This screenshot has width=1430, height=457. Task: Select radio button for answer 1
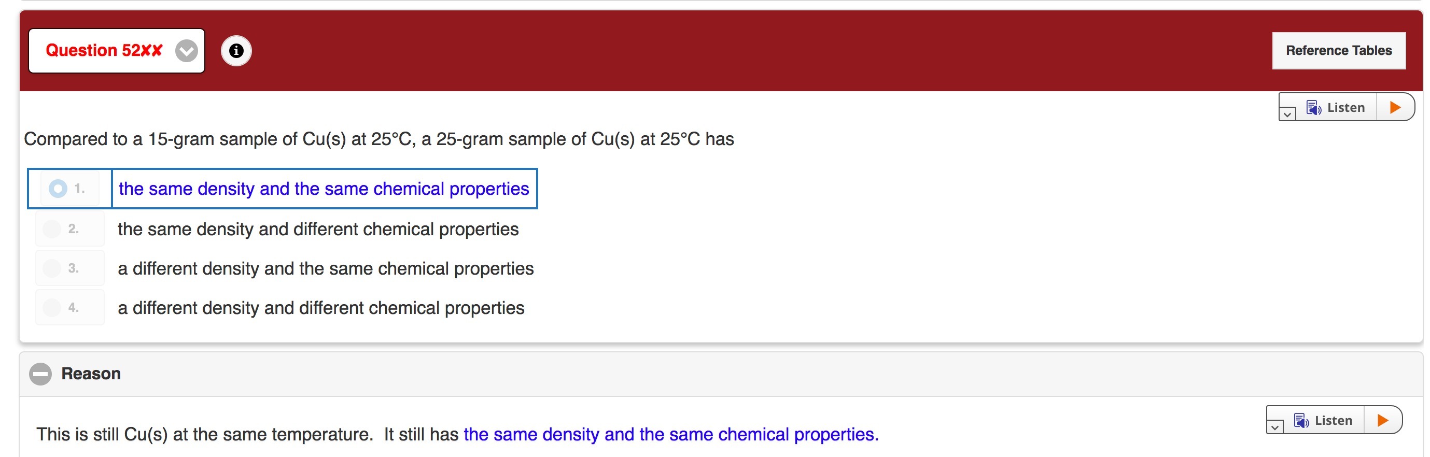point(58,189)
